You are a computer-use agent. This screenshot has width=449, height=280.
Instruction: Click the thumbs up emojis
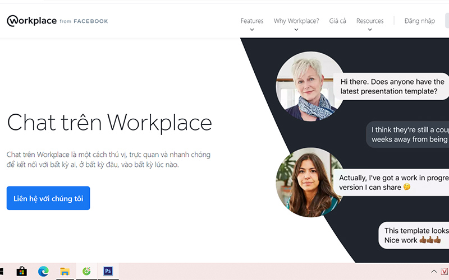click(x=430, y=240)
